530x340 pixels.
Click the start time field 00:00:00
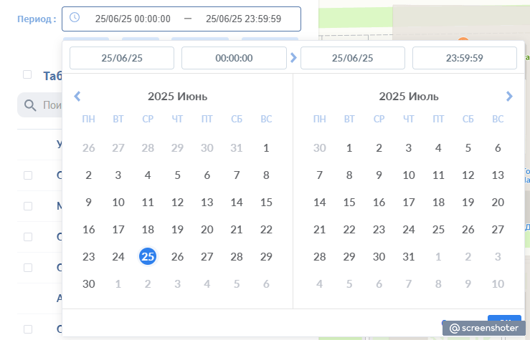coord(234,58)
